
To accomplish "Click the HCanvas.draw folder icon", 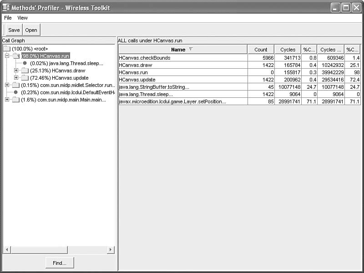I will (x=25, y=71).
